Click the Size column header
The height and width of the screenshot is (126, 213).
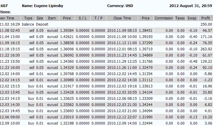pyautogui.click(x=40, y=18)
